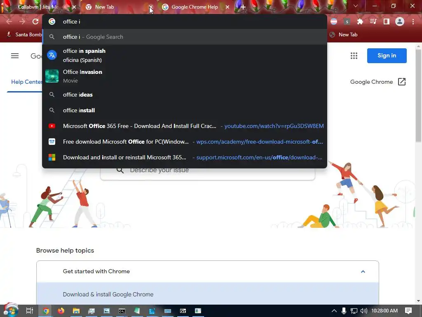Click the Sign in button

coord(387,56)
